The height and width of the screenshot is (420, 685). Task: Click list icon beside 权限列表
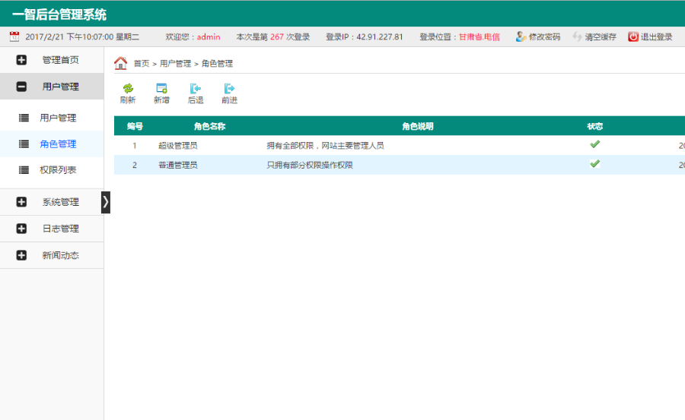[24, 170]
